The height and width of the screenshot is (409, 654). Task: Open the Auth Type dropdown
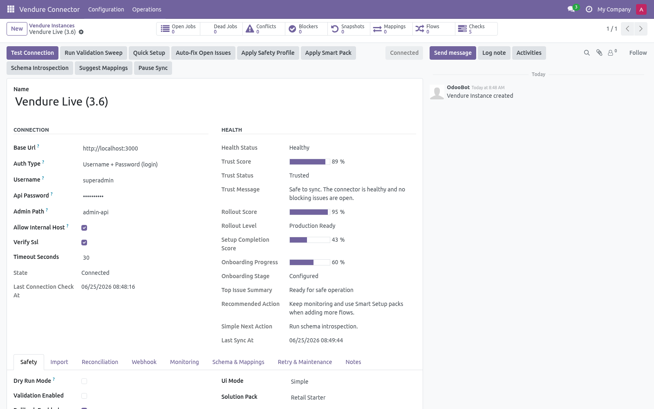point(145,164)
